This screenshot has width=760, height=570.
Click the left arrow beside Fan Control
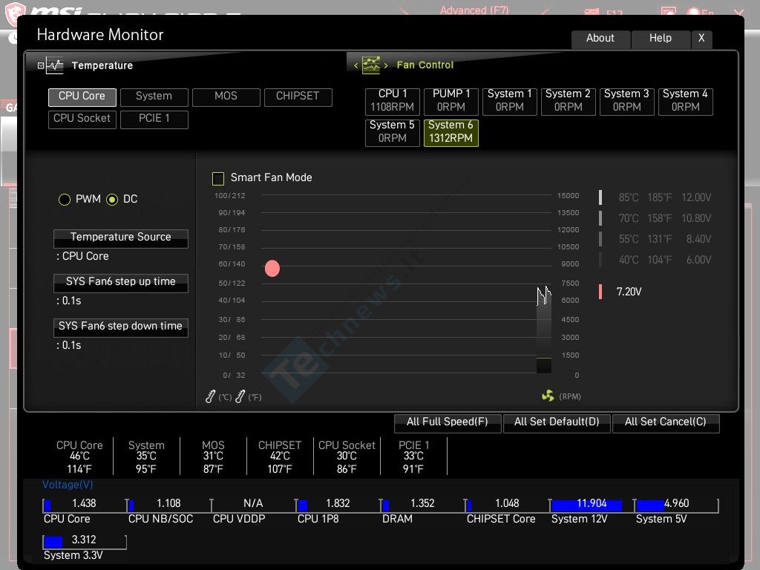tap(356, 65)
